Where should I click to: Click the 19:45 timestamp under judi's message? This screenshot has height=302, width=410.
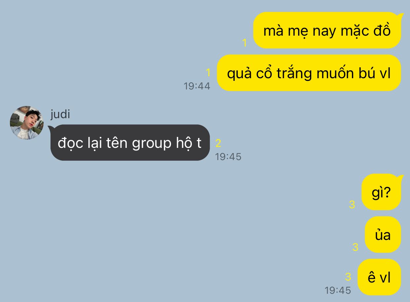[x=228, y=156]
